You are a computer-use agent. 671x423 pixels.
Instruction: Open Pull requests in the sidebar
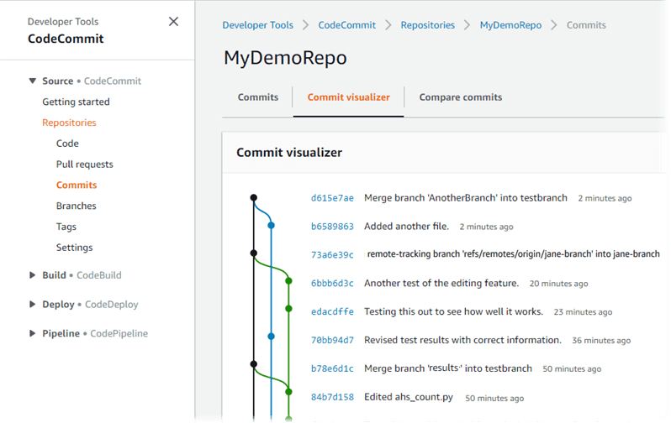pyautogui.click(x=84, y=164)
